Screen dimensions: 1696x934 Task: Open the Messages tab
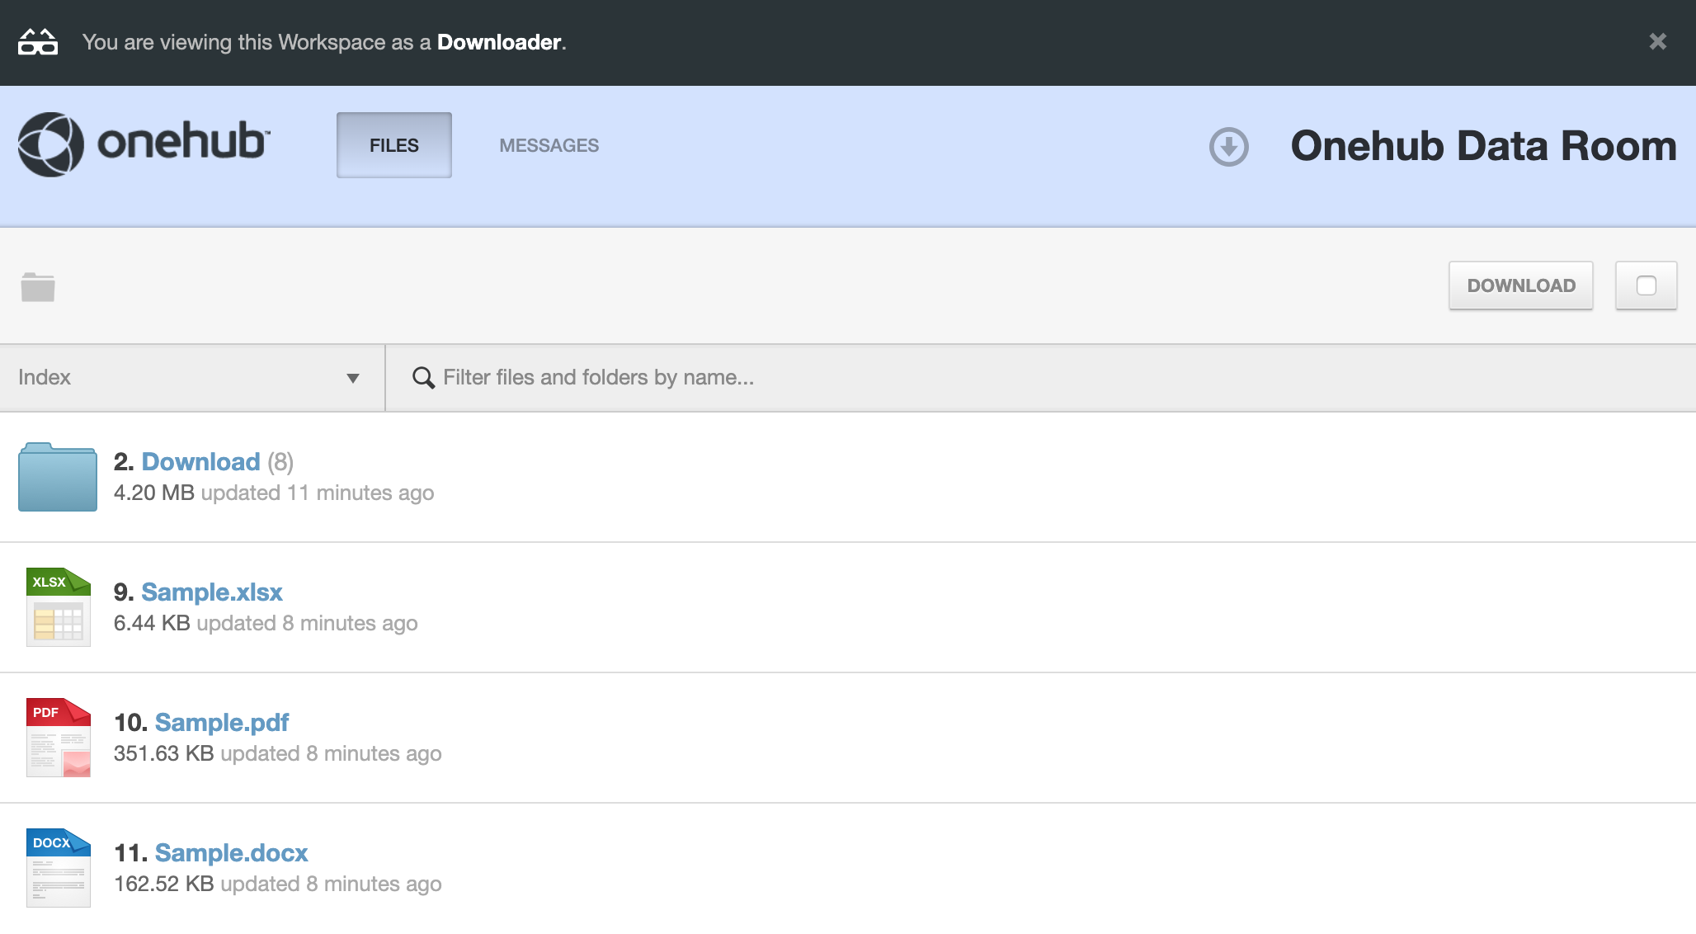click(x=549, y=145)
